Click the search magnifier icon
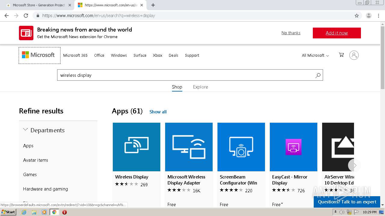The height and width of the screenshot is (216, 385). [318, 75]
